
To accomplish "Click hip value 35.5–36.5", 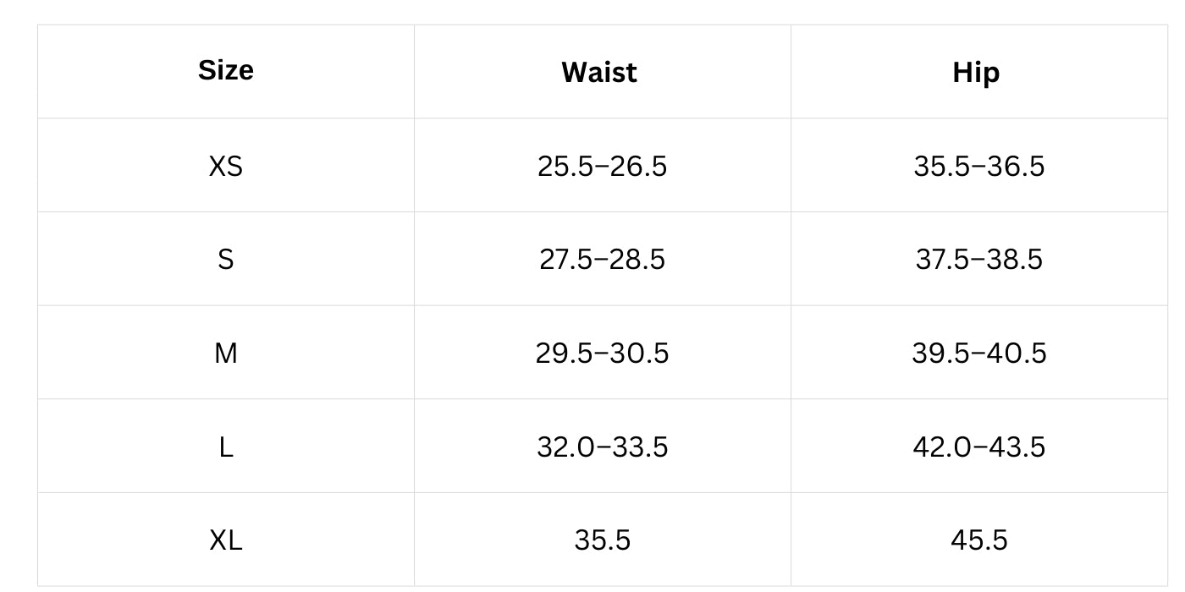I will [x=978, y=166].
